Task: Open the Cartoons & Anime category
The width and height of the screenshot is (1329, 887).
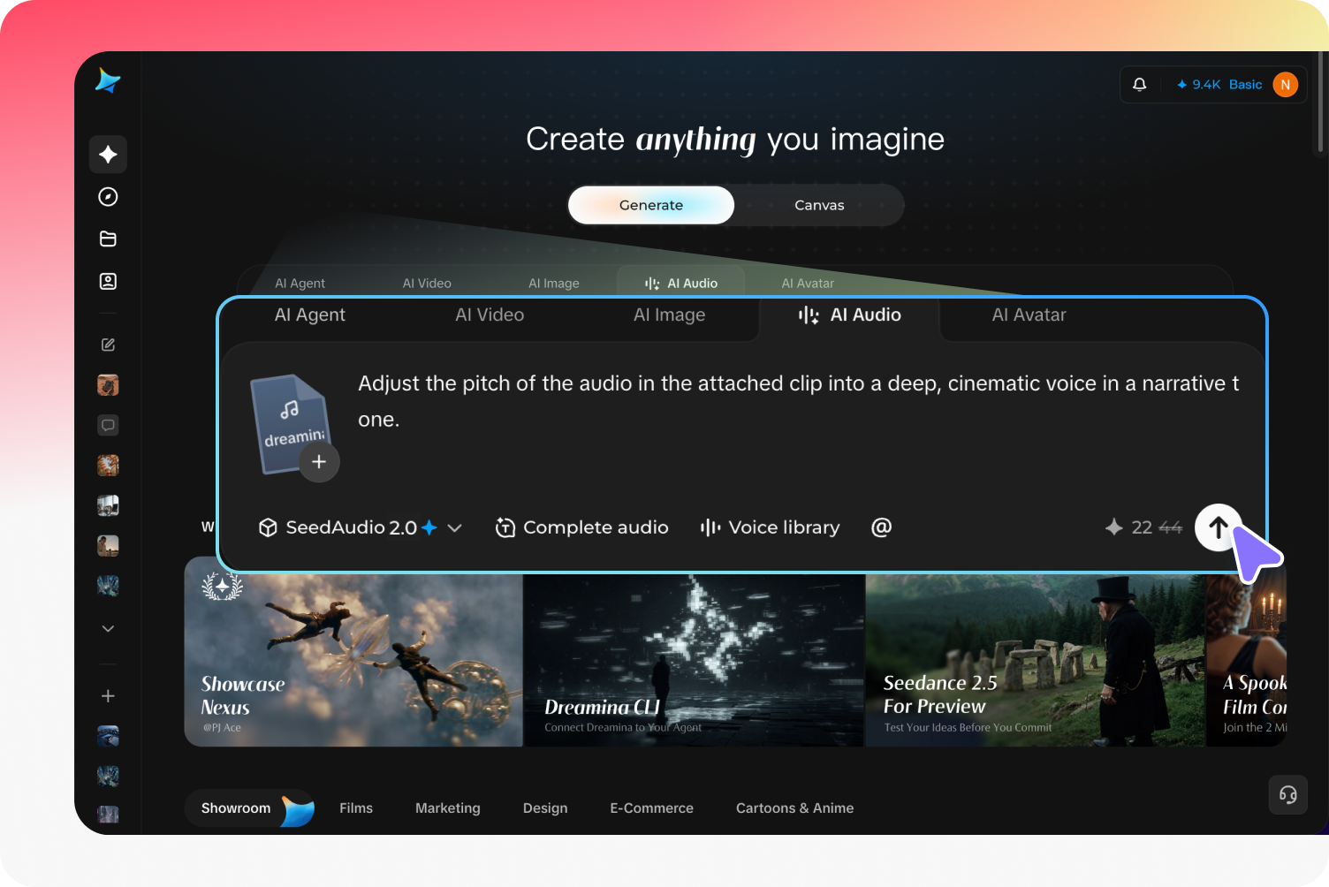Action: 794,808
